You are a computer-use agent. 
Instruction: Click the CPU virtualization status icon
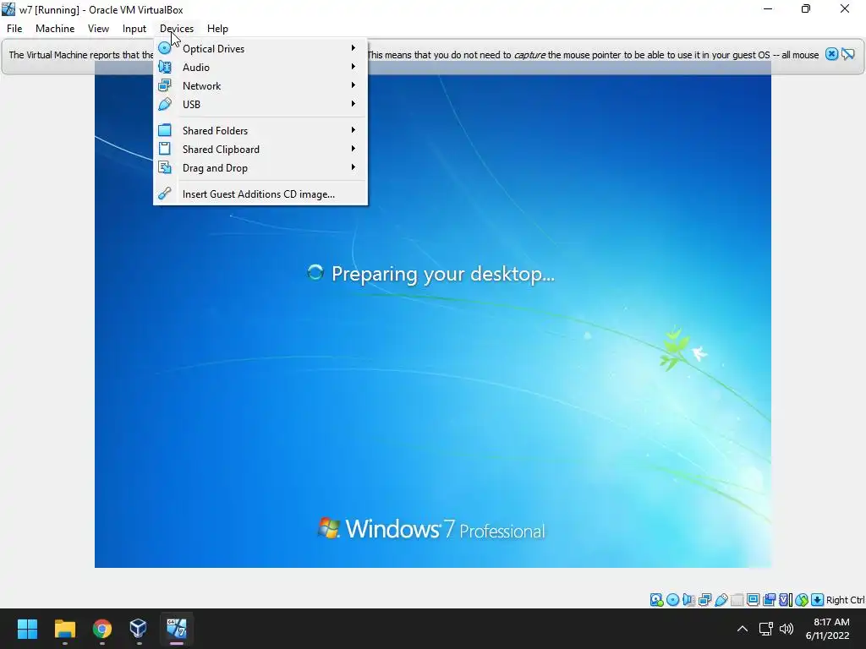coord(786,600)
